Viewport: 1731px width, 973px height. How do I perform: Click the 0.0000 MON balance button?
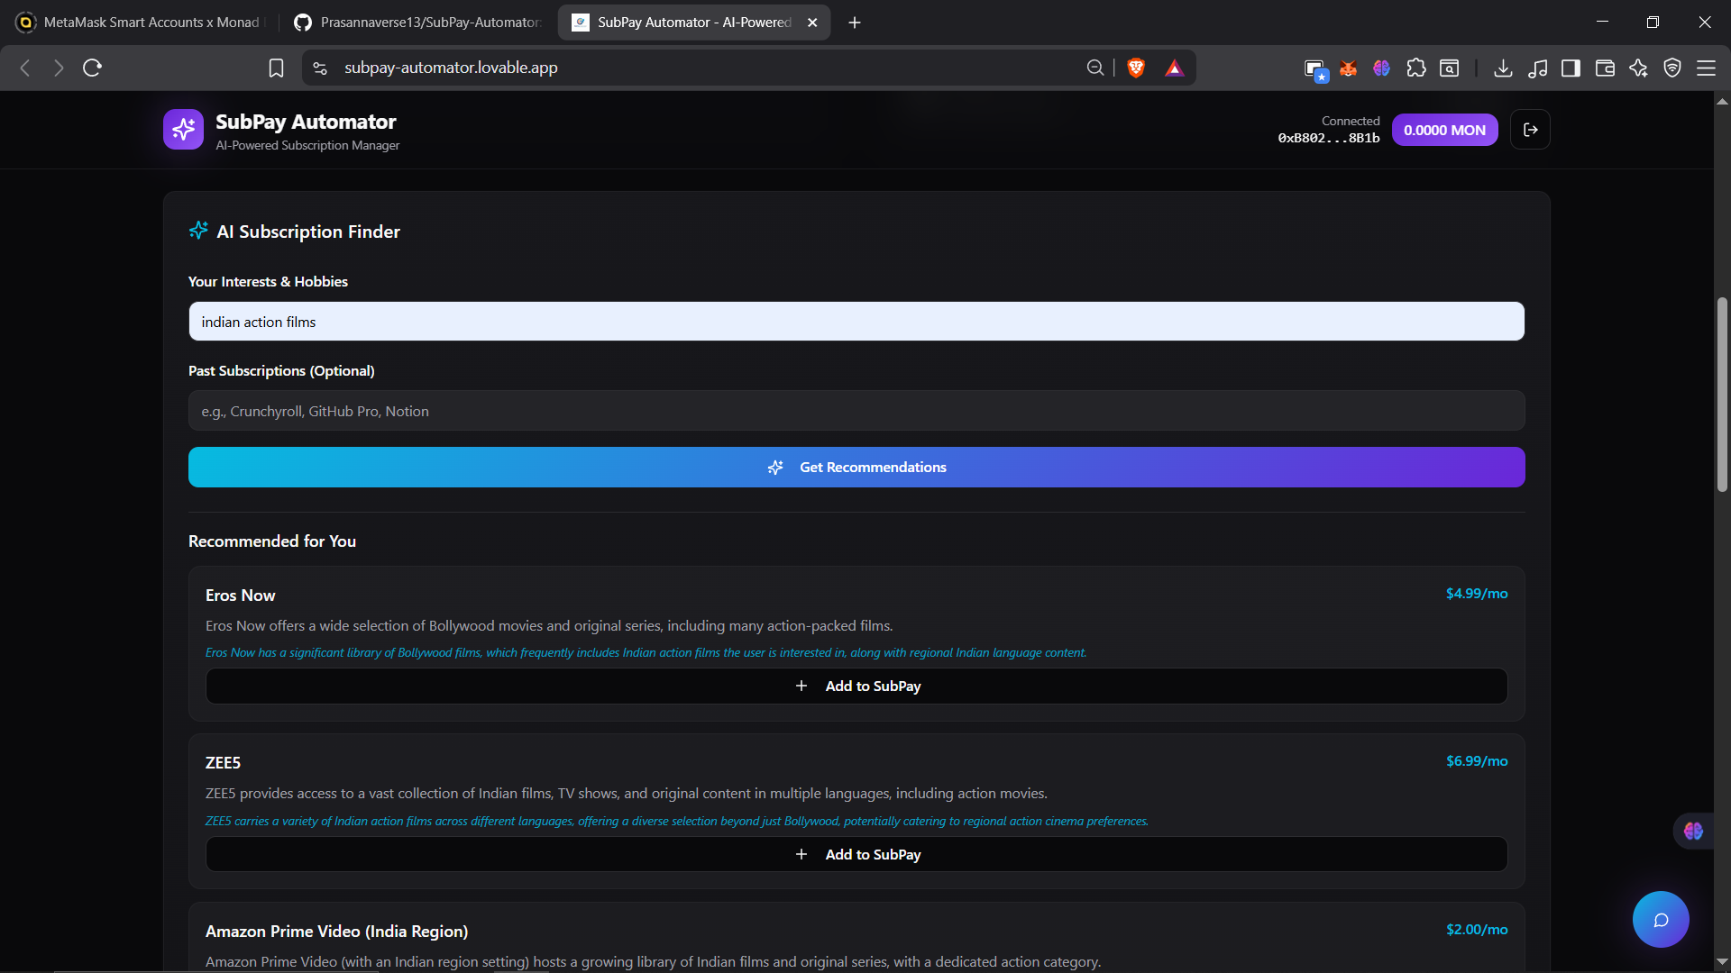[1444, 130]
